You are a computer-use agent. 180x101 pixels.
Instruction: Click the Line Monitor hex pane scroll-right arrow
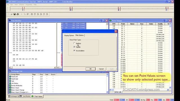coord(55,67)
